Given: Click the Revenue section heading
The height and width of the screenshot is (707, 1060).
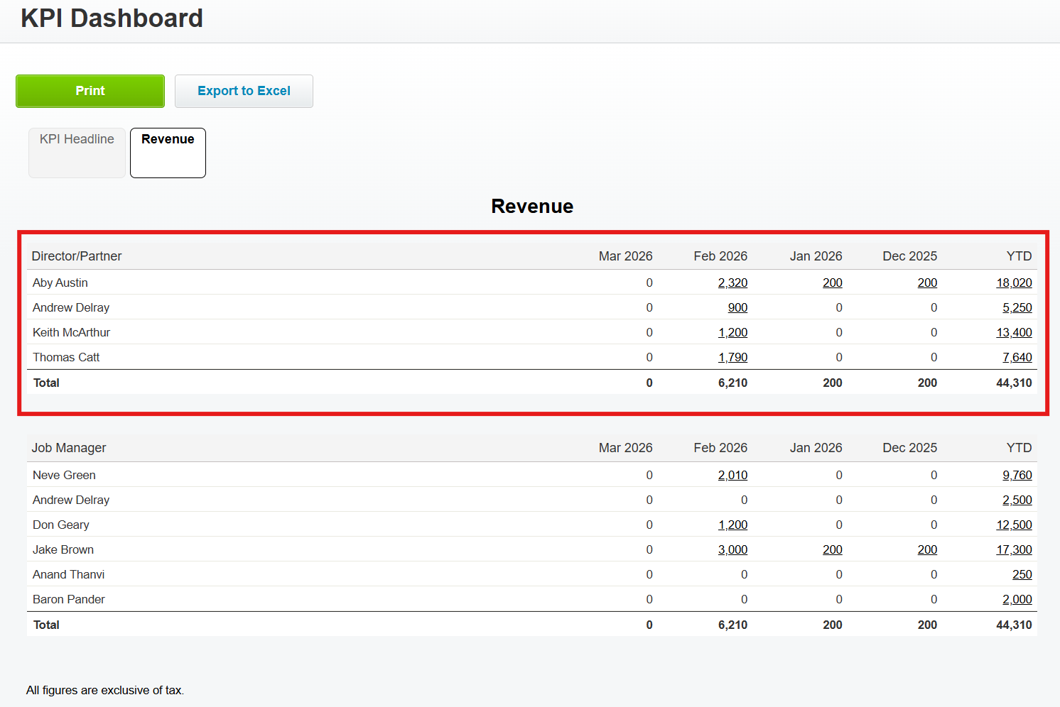Looking at the screenshot, I should [532, 206].
